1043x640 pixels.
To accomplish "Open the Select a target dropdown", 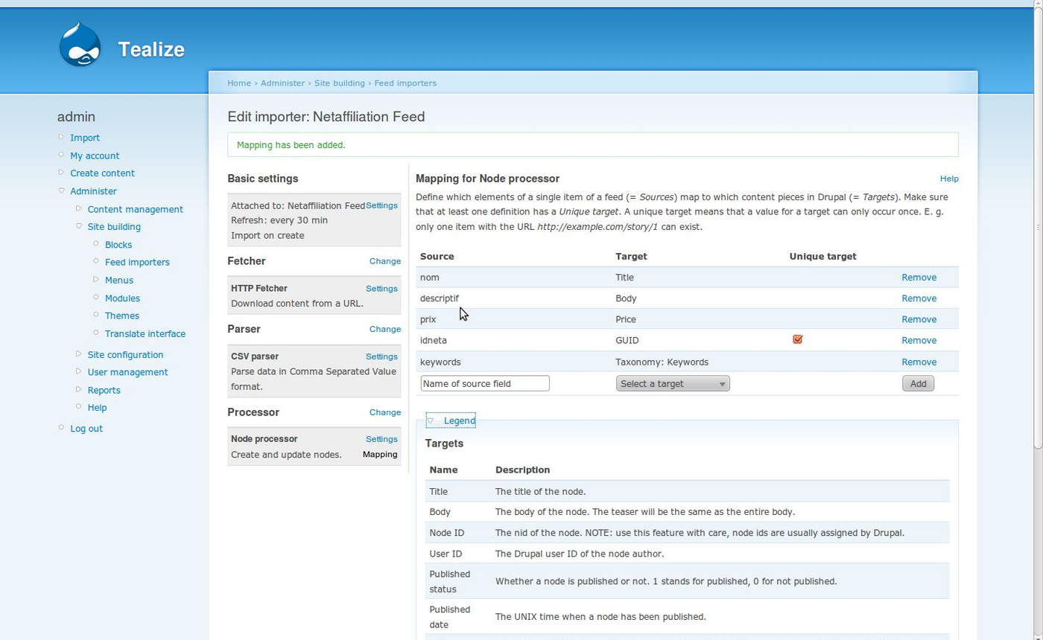I will tap(672, 383).
